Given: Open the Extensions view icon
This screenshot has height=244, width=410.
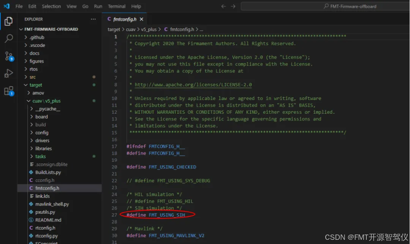Looking at the screenshot, I should [x=9, y=91].
